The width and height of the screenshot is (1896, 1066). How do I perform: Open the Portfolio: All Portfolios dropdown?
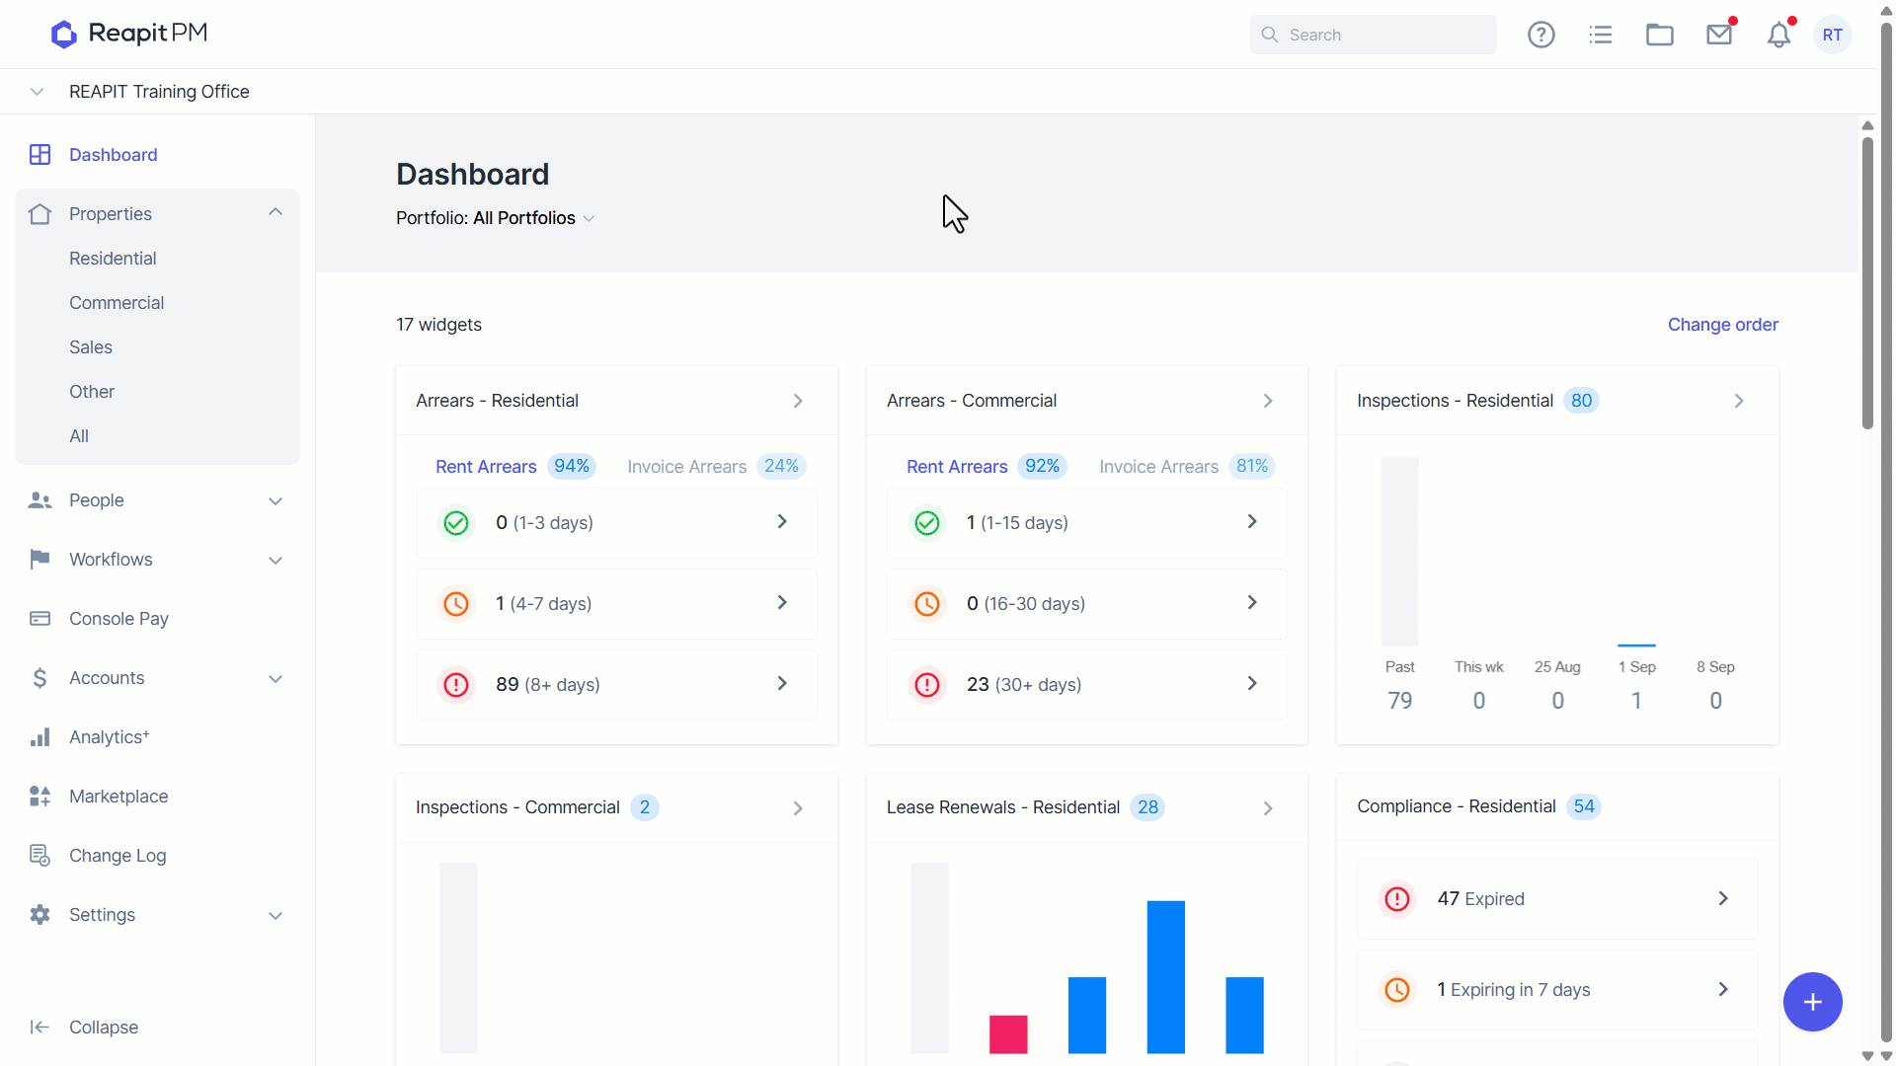[496, 218]
